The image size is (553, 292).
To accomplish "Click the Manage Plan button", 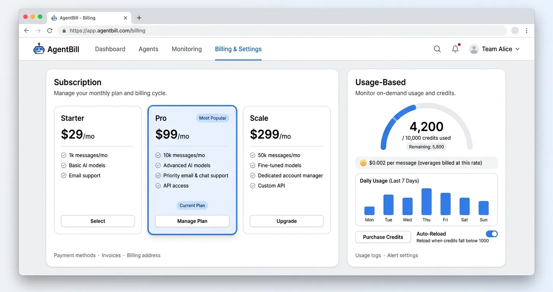I will click(192, 221).
